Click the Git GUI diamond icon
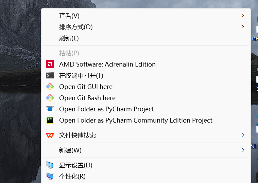This screenshot has height=183, width=258. pyautogui.click(x=50, y=87)
